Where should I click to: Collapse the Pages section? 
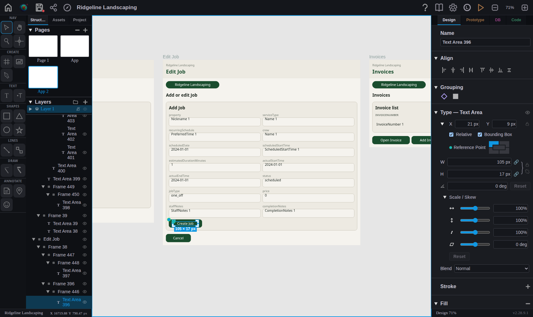click(x=30, y=30)
